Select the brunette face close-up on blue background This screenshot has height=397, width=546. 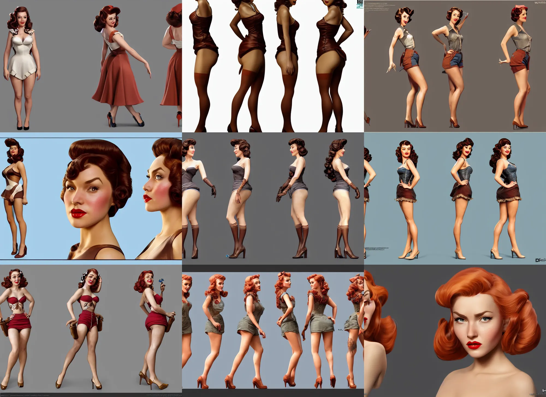pos(91,198)
